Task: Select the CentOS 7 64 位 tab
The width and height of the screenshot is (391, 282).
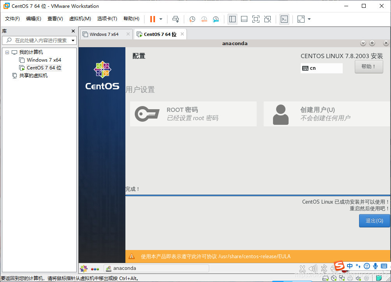Action: (160, 34)
